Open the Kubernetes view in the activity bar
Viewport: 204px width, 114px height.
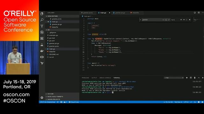[42, 32]
